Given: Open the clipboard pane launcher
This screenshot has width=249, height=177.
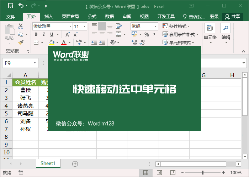Looking at the screenshot, I should 28,52.
